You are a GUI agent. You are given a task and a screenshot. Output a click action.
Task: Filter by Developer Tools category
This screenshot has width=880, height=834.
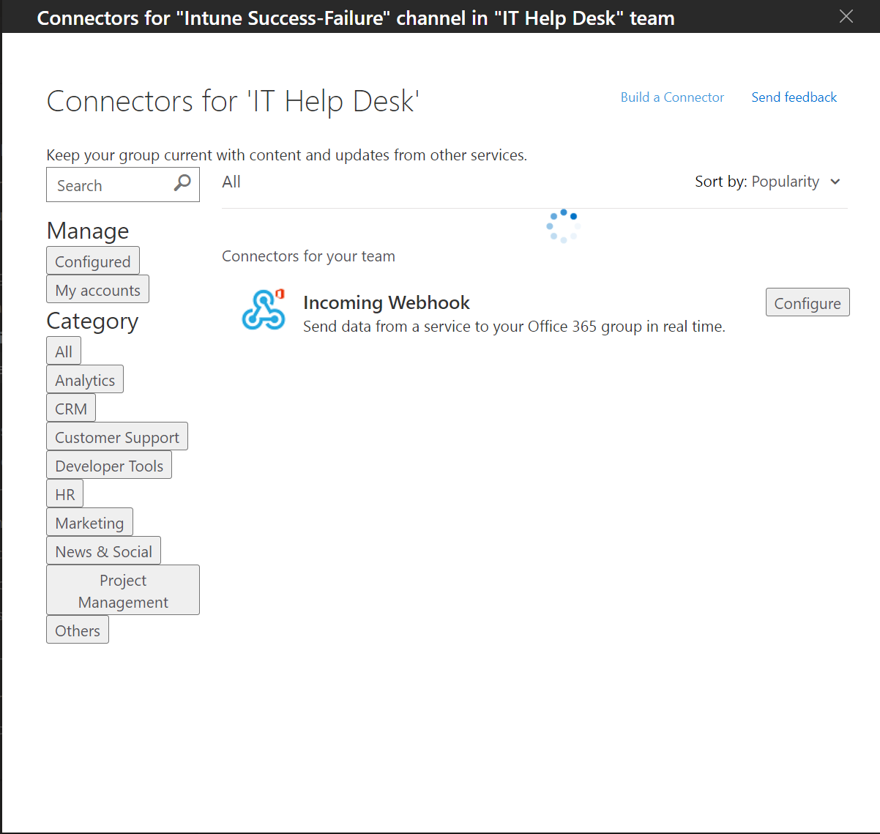coord(108,465)
